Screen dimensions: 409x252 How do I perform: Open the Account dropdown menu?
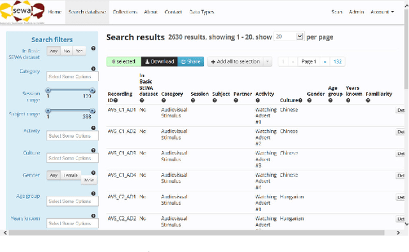click(382, 12)
